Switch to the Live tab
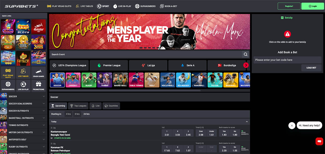This screenshot has height=154, width=325. tap(95, 106)
